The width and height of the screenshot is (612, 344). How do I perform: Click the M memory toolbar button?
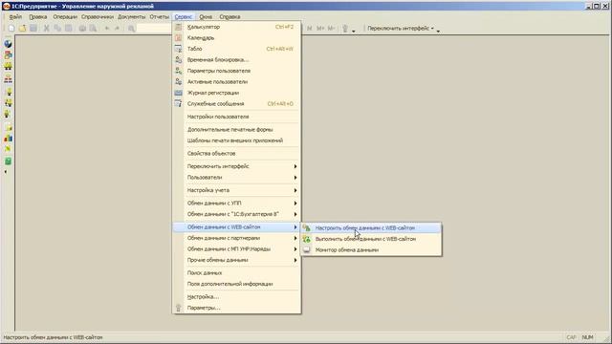pos(310,28)
